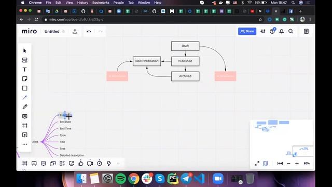Open the Chrome File menu
This screenshot has height=187, width=332.
(x=49, y=3)
